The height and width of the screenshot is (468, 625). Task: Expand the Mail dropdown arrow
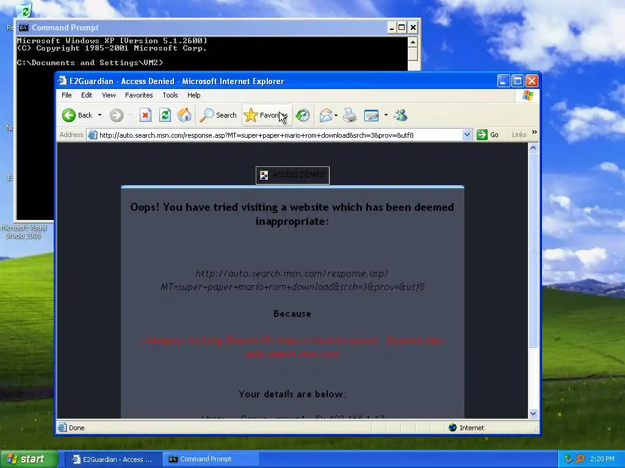point(336,115)
